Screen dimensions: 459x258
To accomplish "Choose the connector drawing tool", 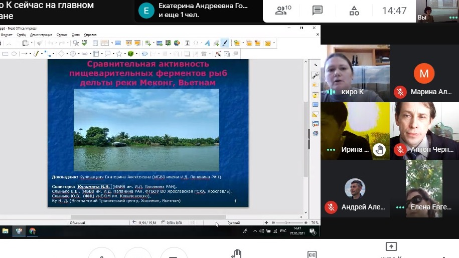I will tap(48, 54).
